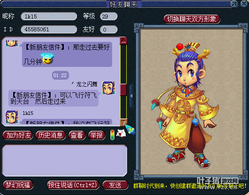The width and height of the screenshot is (249, 195).
Task: Click the smiley halo emoji in message
Action: [48, 59]
